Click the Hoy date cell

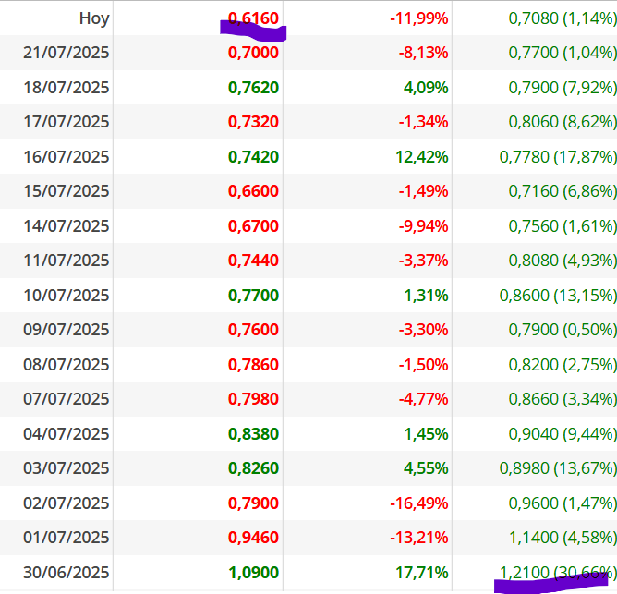tap(94, 18)
